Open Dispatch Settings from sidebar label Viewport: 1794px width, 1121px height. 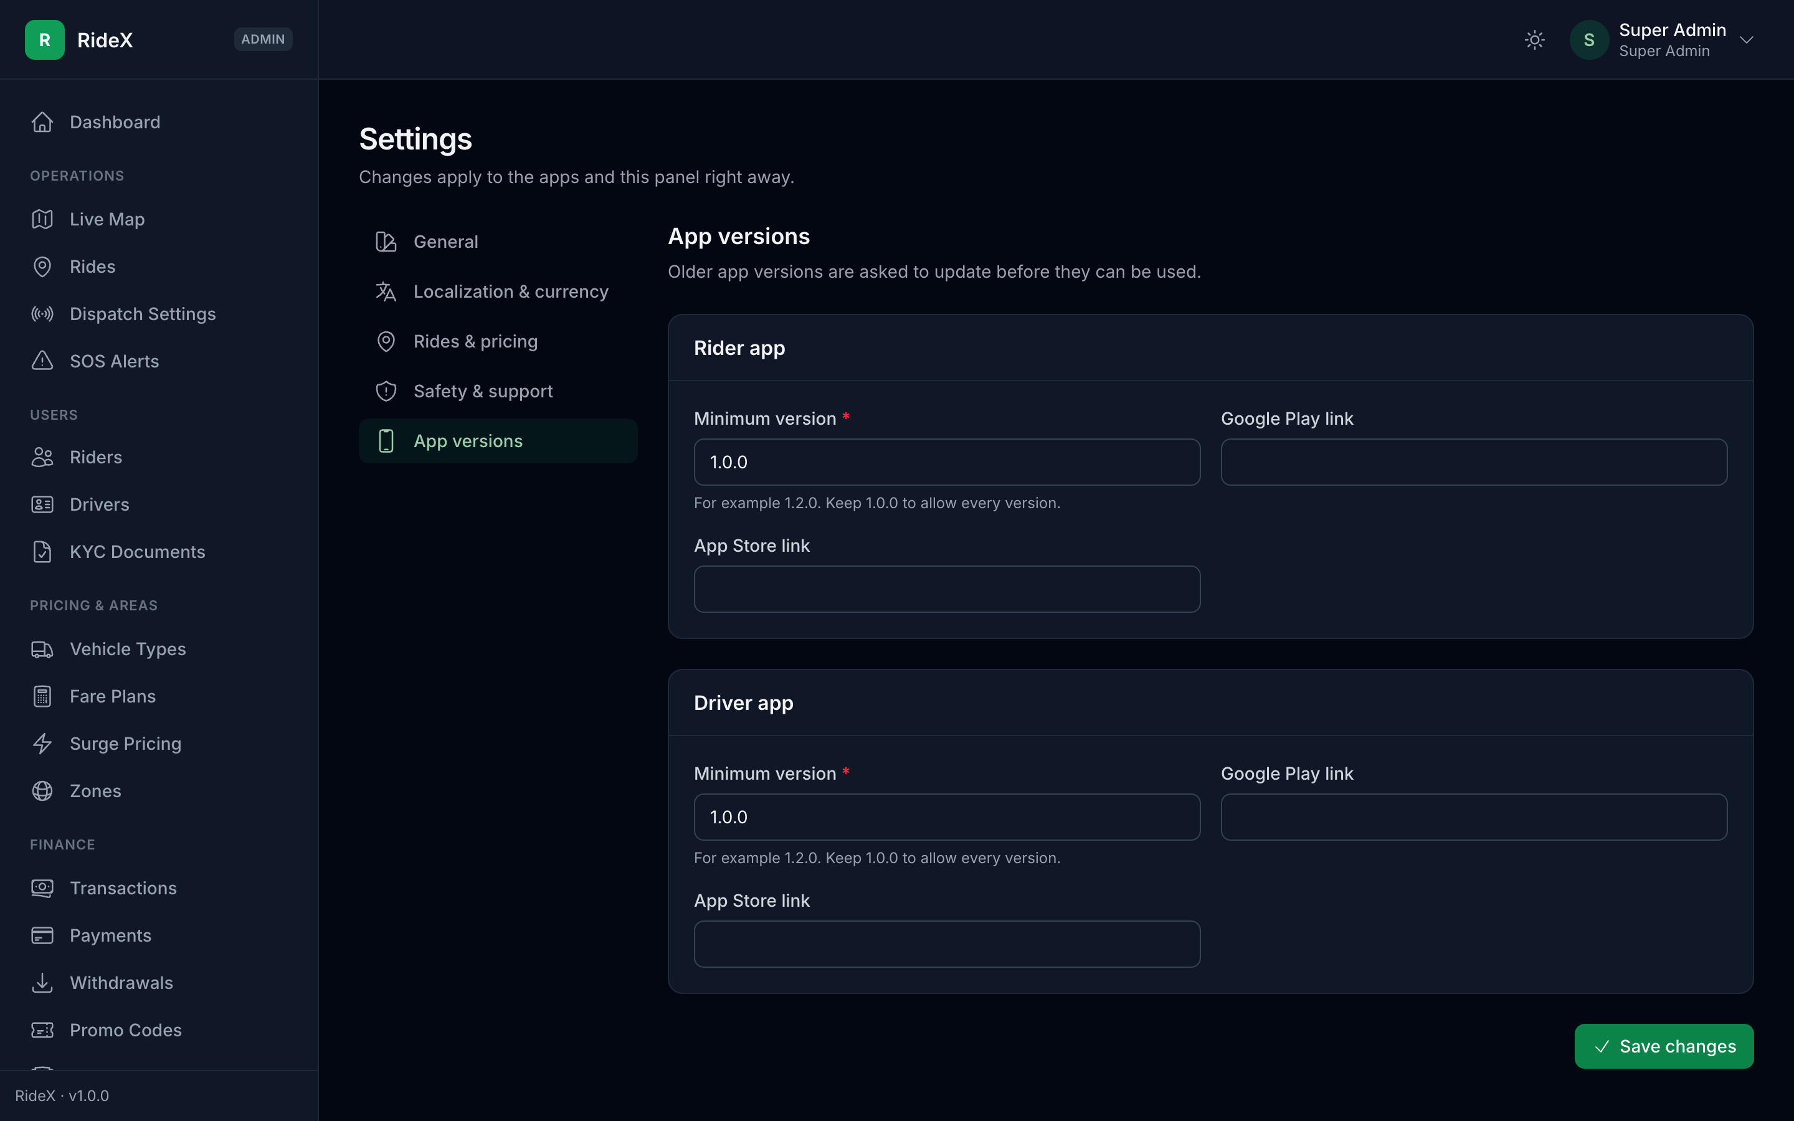pyautogui.click(x=142, y=315)
